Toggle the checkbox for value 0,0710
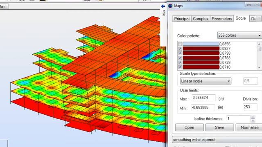This screenshot has width=262, height=147. point(180,67)
